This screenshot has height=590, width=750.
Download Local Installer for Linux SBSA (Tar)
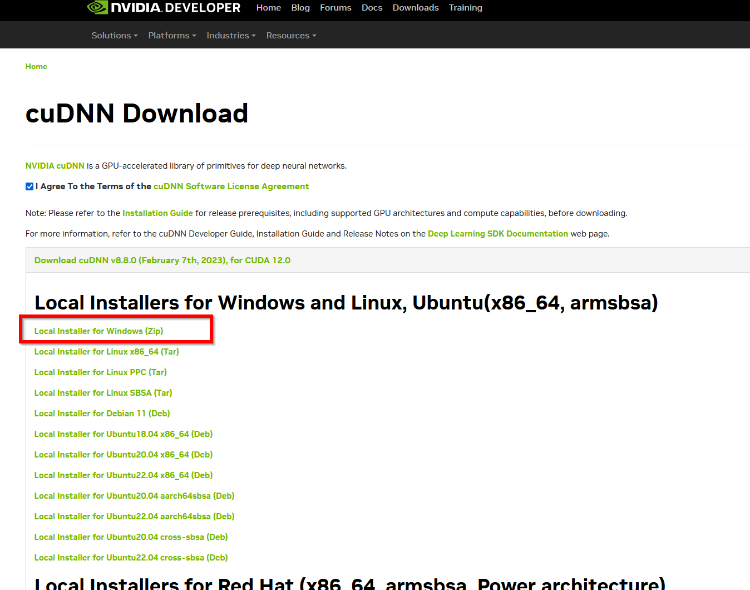click(103, 393)
